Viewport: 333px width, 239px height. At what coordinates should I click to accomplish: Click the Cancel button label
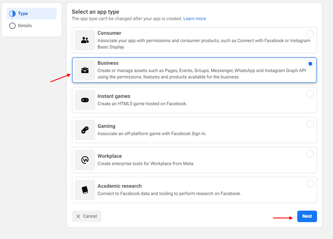pyautogui.click(x=90, y=216)
